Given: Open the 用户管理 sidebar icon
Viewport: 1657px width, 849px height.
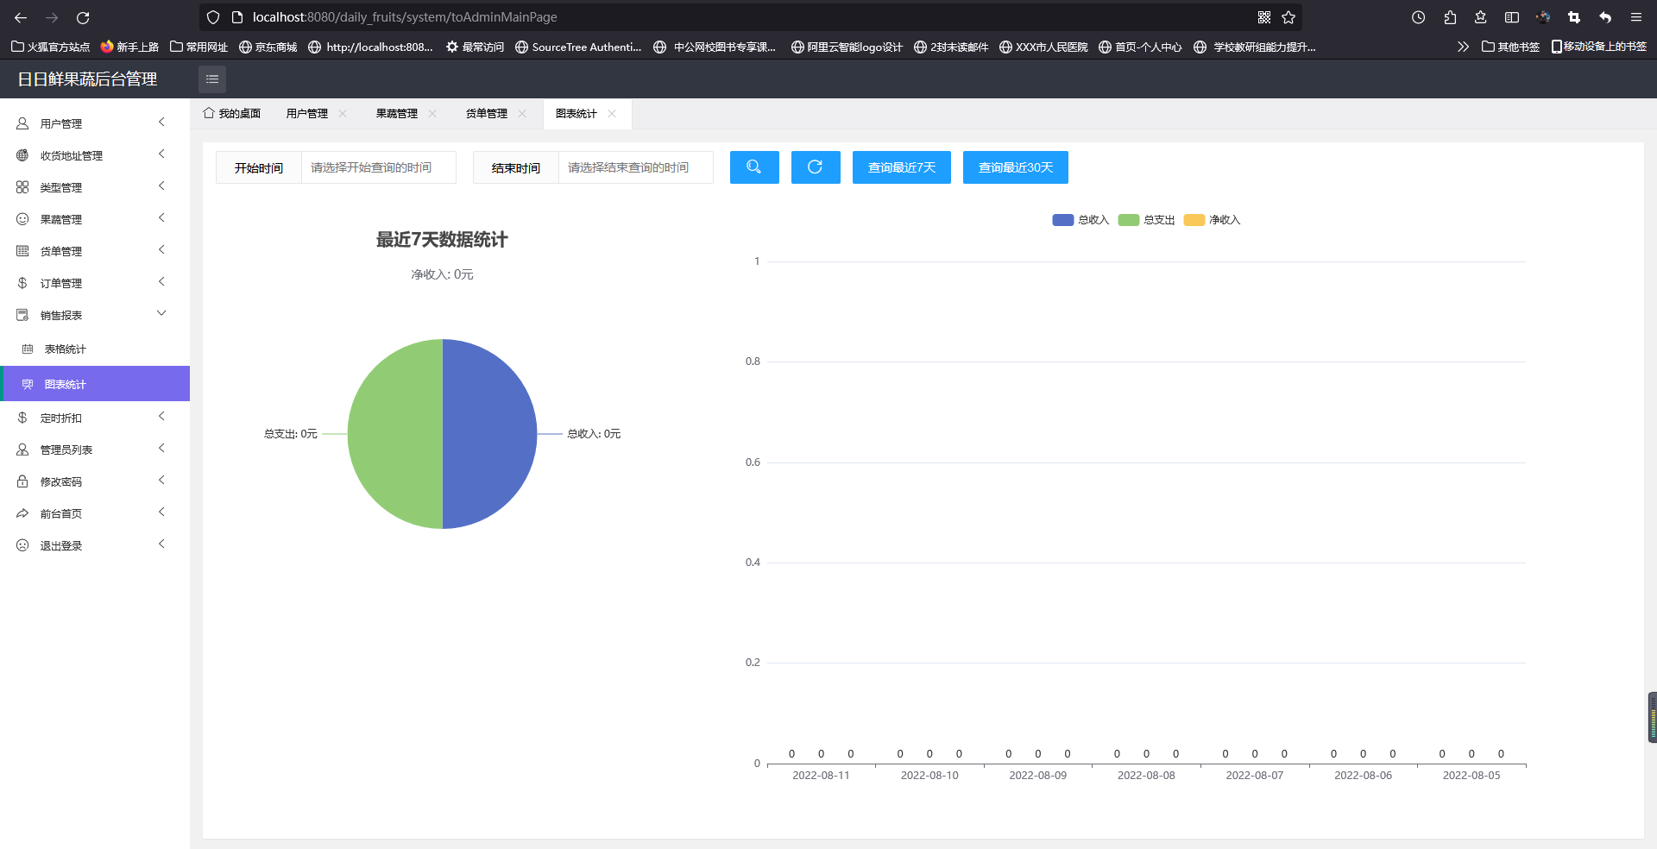Looking at the screenshot, I should pyautogui.click(x=22, y=123).
